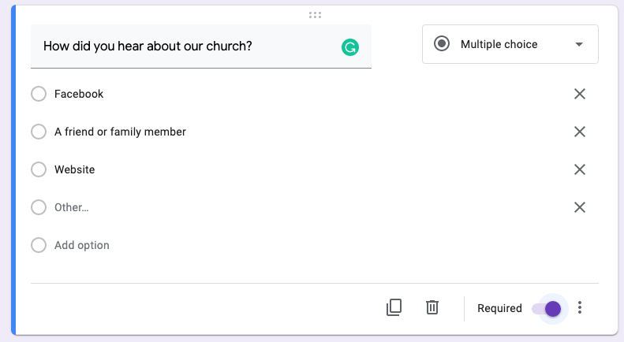Select the Website radio button
This screenshot has width=624, height=342.
click(x=39, y=169)
